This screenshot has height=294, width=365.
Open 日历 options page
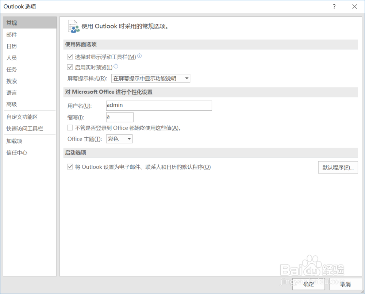[30, 46]
